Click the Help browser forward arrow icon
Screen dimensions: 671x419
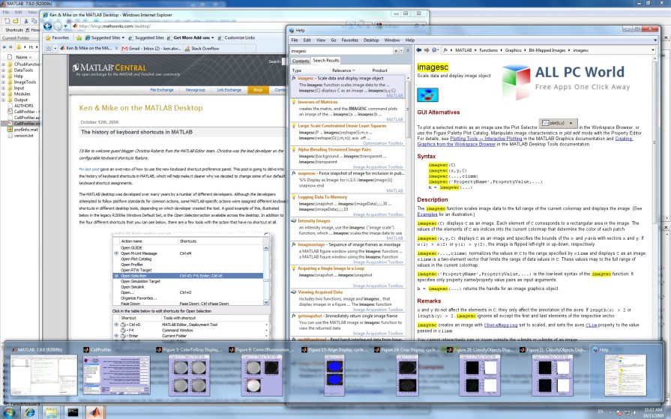tap(427, 50)
